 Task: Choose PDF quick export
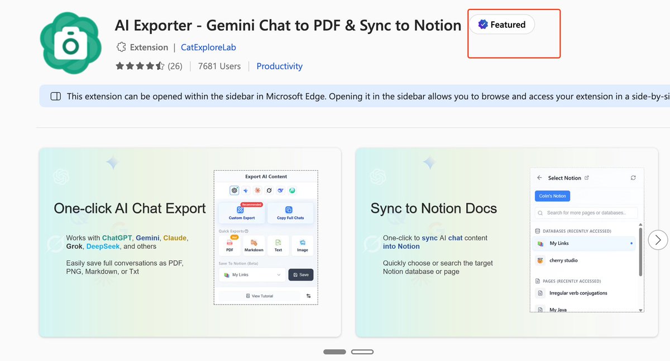click(x=229, y=245)
